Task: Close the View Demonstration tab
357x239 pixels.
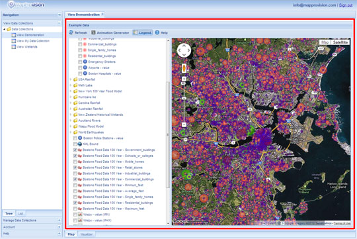Action: (102, 14)
